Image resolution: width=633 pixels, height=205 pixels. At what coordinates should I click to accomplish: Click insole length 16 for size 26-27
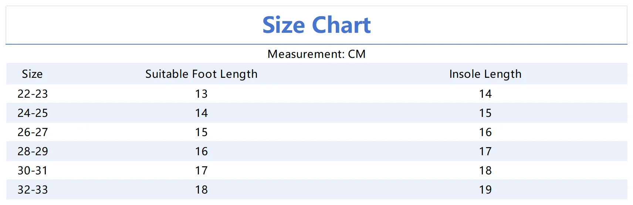[485, 132]
